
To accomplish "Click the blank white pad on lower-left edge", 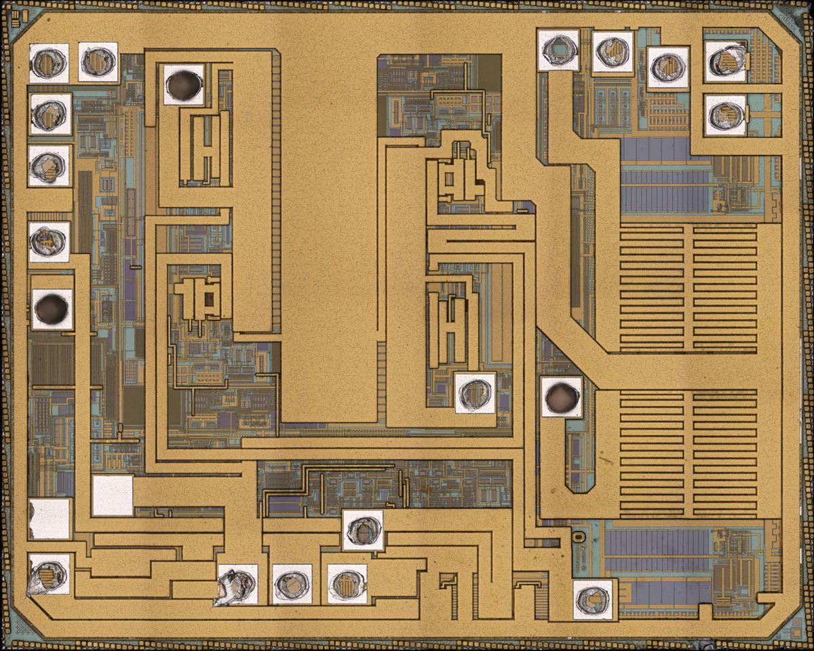I will [x=50, y=519].
